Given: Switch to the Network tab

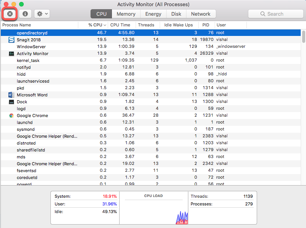Looking at the screenshot, I should (x=201, y=14).
